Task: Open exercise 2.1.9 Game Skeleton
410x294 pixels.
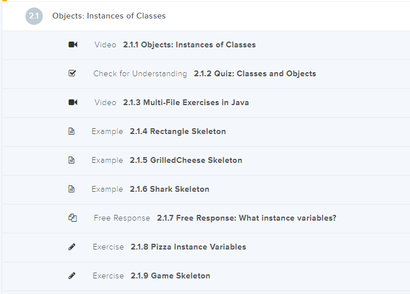Action: [170, 276]
